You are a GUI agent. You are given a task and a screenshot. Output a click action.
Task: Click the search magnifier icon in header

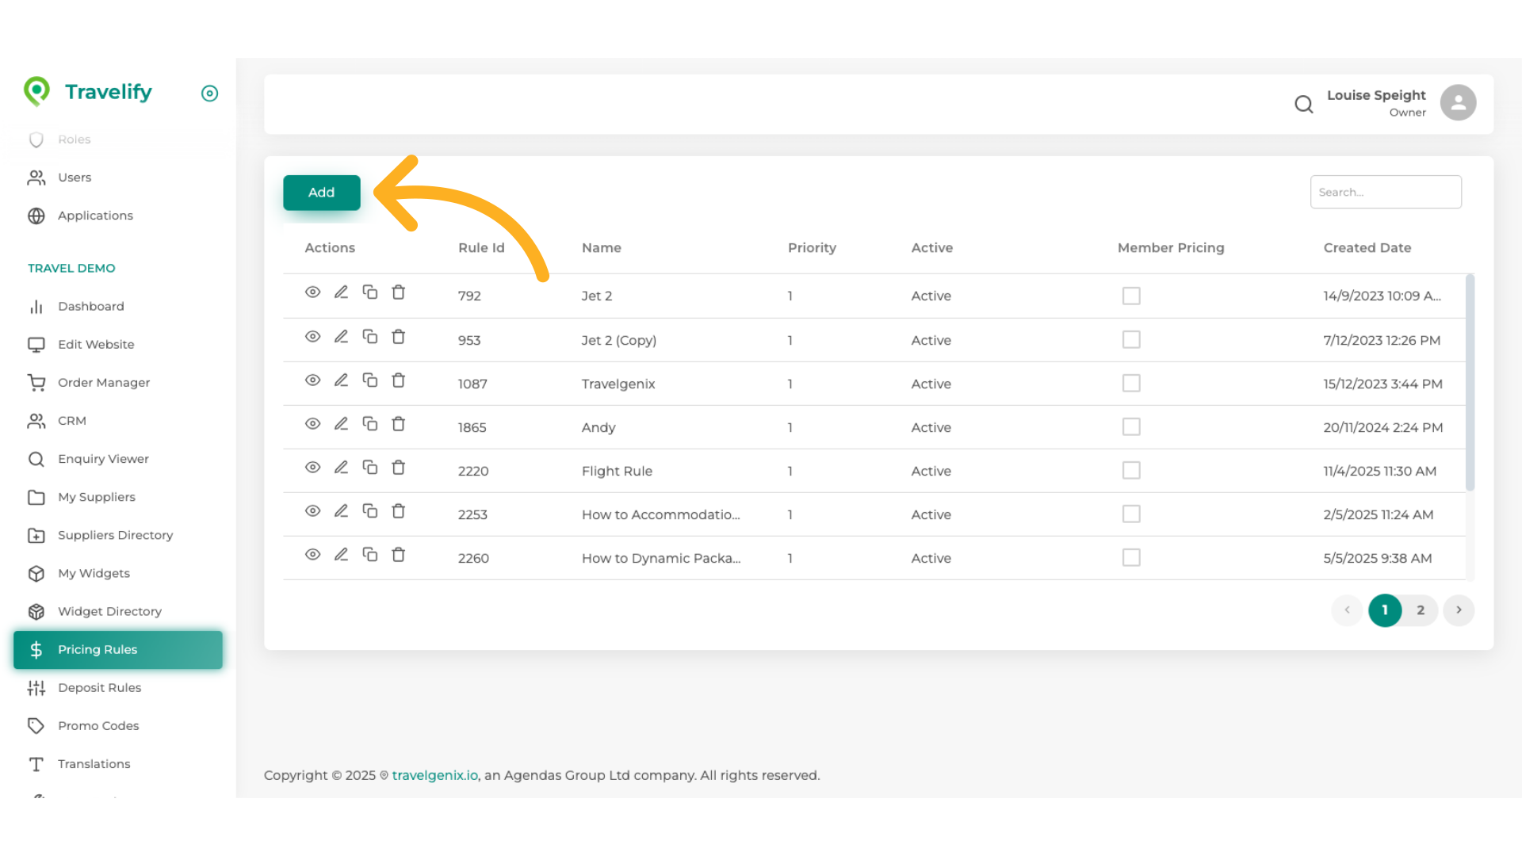coord(1304,104)
